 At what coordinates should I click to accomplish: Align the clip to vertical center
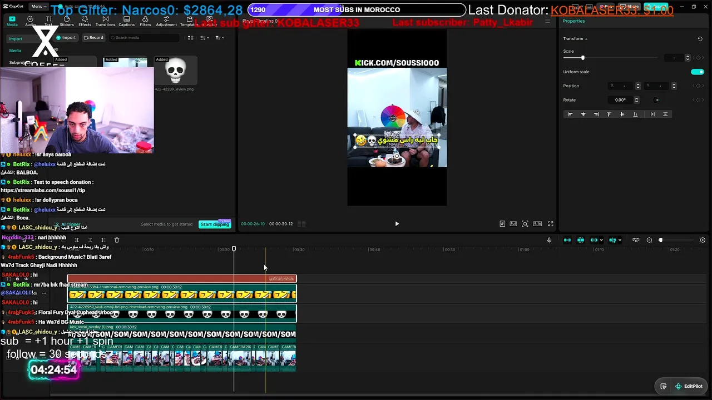[622, 114]
